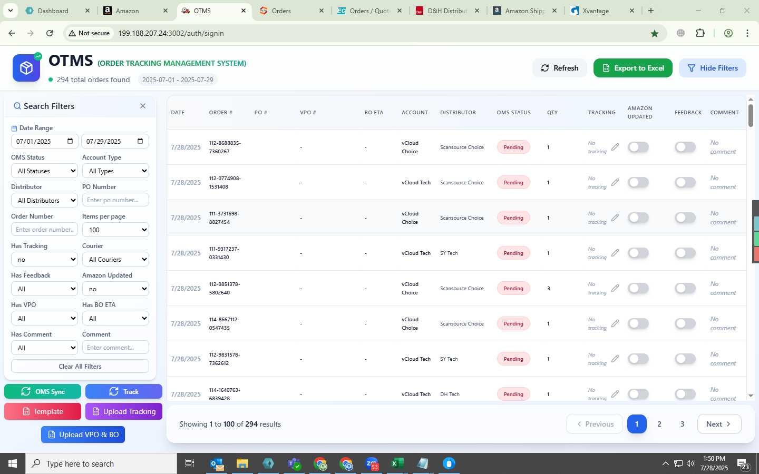
Task: Open browser extensions puzzle icon
Action: (x=700, y=33)
